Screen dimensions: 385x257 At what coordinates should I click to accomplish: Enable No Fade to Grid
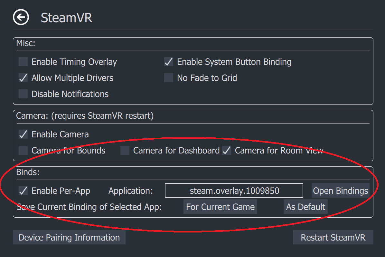168,78
